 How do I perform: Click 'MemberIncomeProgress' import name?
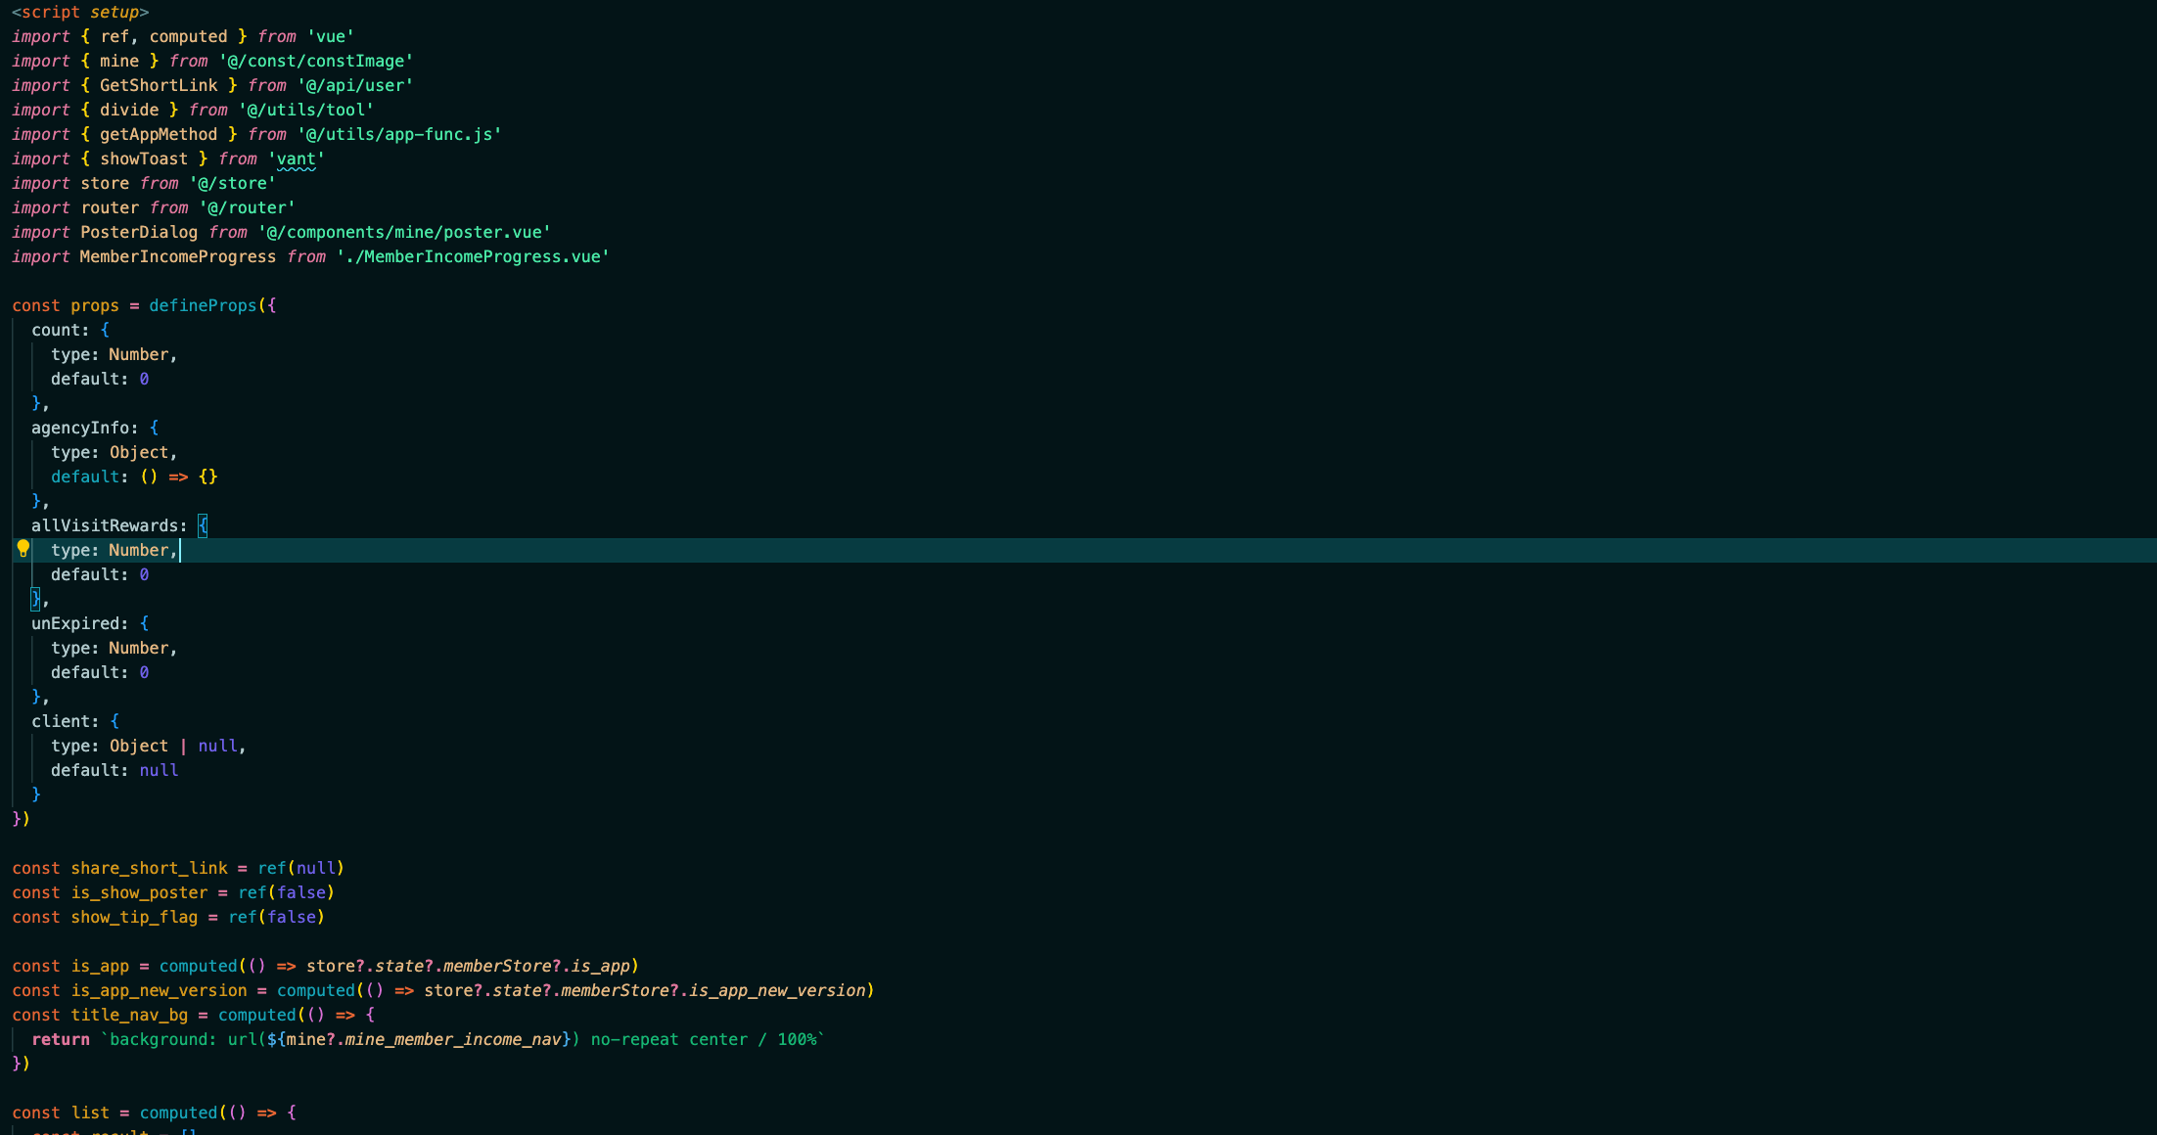click(x=178, y=256)
